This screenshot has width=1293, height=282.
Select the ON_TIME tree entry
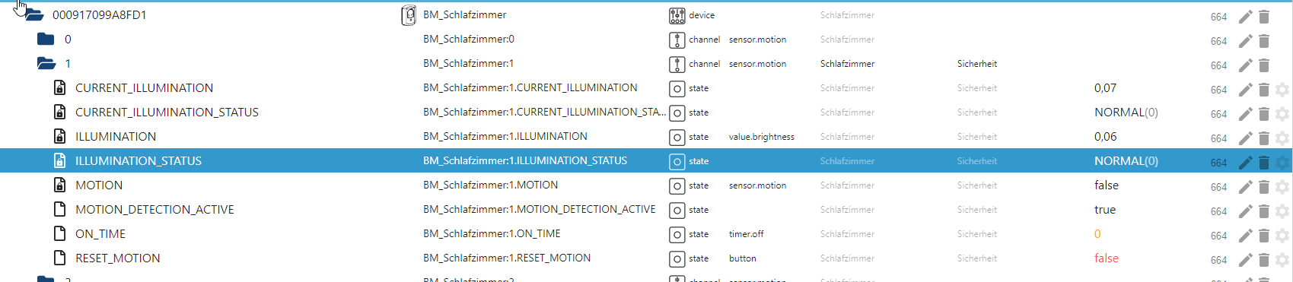(100, 234)
